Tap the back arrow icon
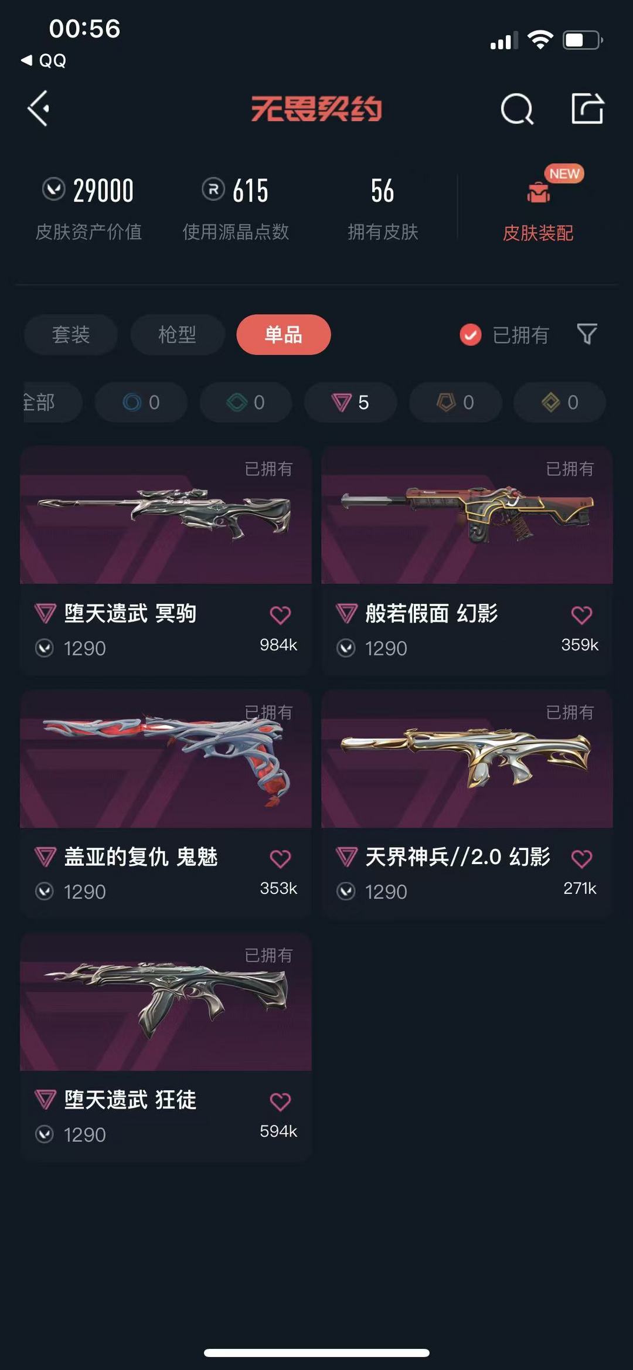Screen dimensions: 633x1370 tap(39, 108)
